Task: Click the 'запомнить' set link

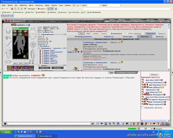Action: [57, 48]
